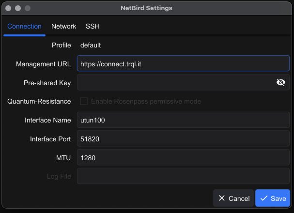Screen dimensions: 294x213
Task: Toggle pre-shared key visibility eye icon
Action: (x=280, y=83)
